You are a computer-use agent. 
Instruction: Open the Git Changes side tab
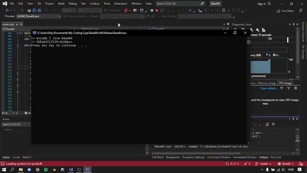click(x=303, y=52)
